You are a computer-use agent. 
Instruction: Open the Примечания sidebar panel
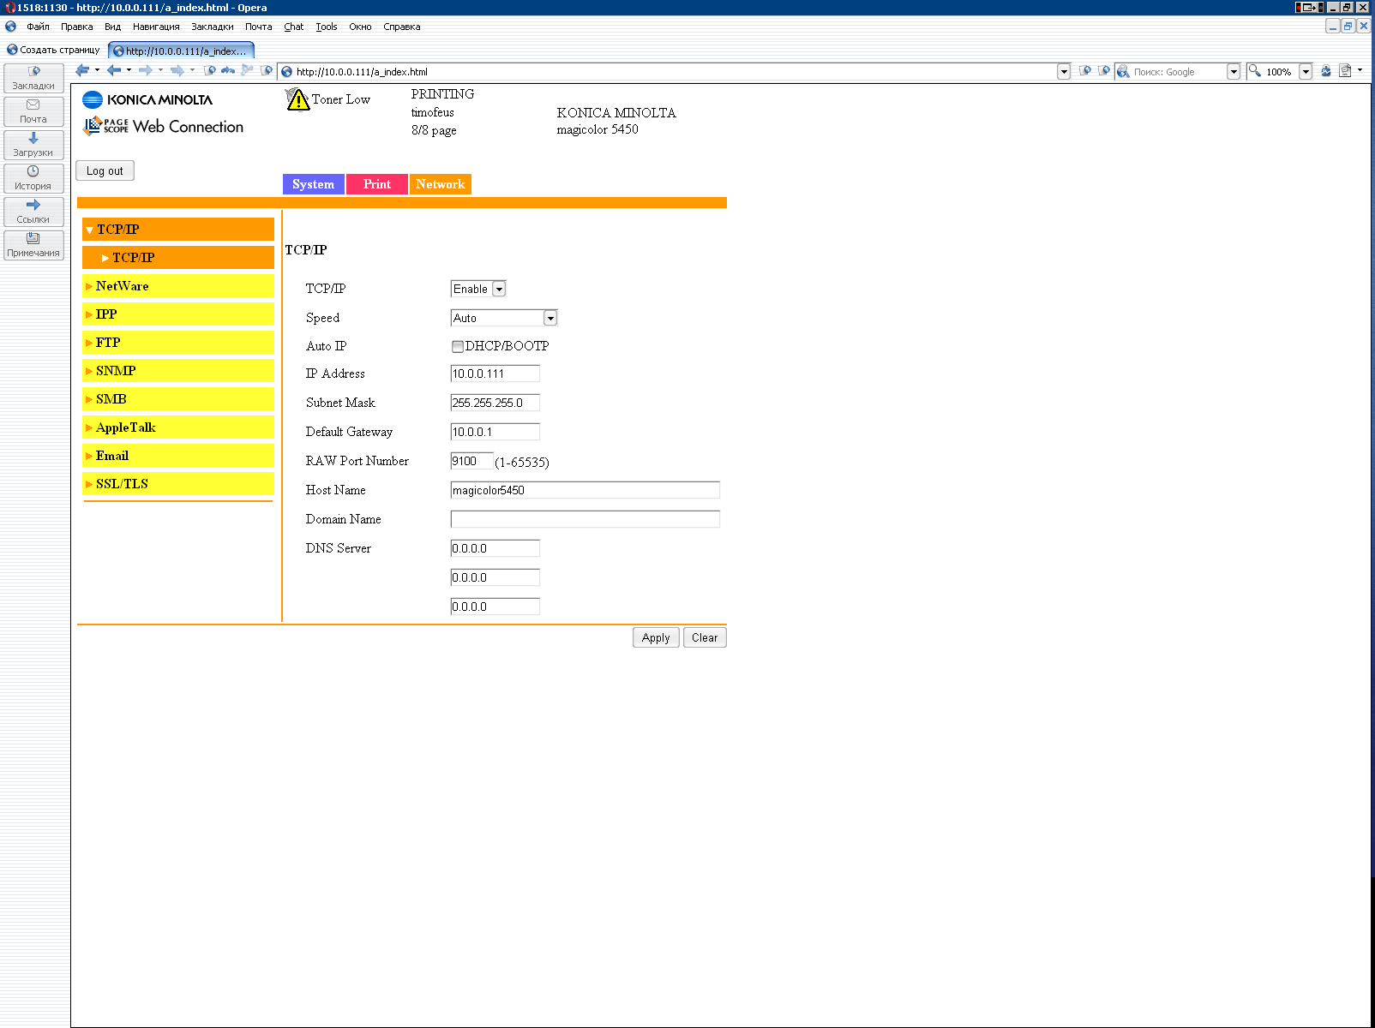click(x=33, y=245)
